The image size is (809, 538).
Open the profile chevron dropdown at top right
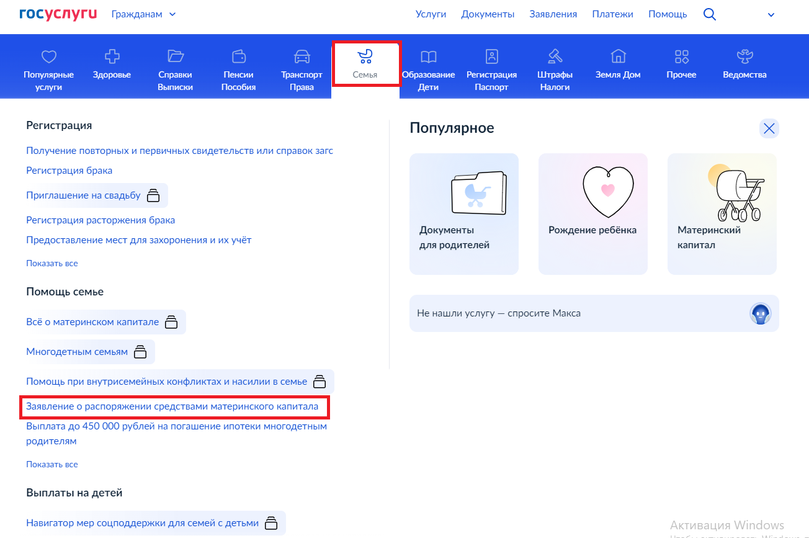771,15
